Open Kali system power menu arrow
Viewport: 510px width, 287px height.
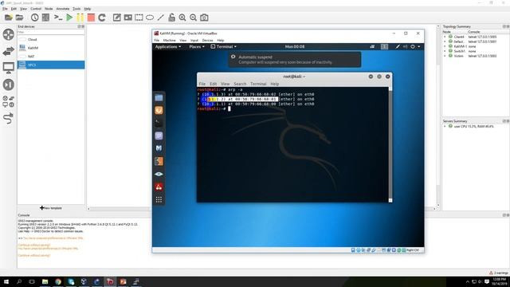[x=419, y=46]
